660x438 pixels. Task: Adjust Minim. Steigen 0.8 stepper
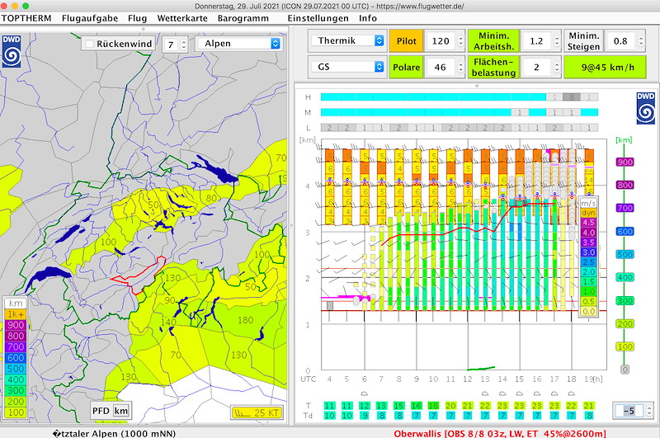coord(641,40)
